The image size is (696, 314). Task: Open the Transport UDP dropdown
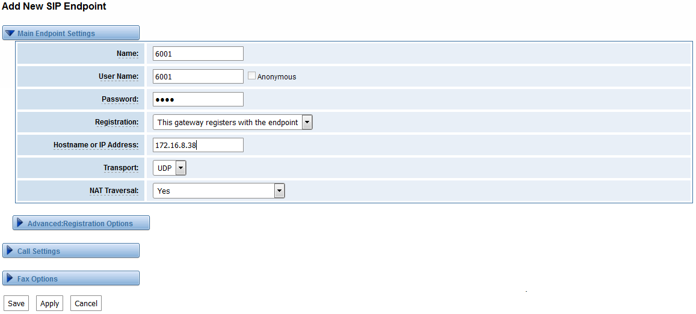[170, 168]
